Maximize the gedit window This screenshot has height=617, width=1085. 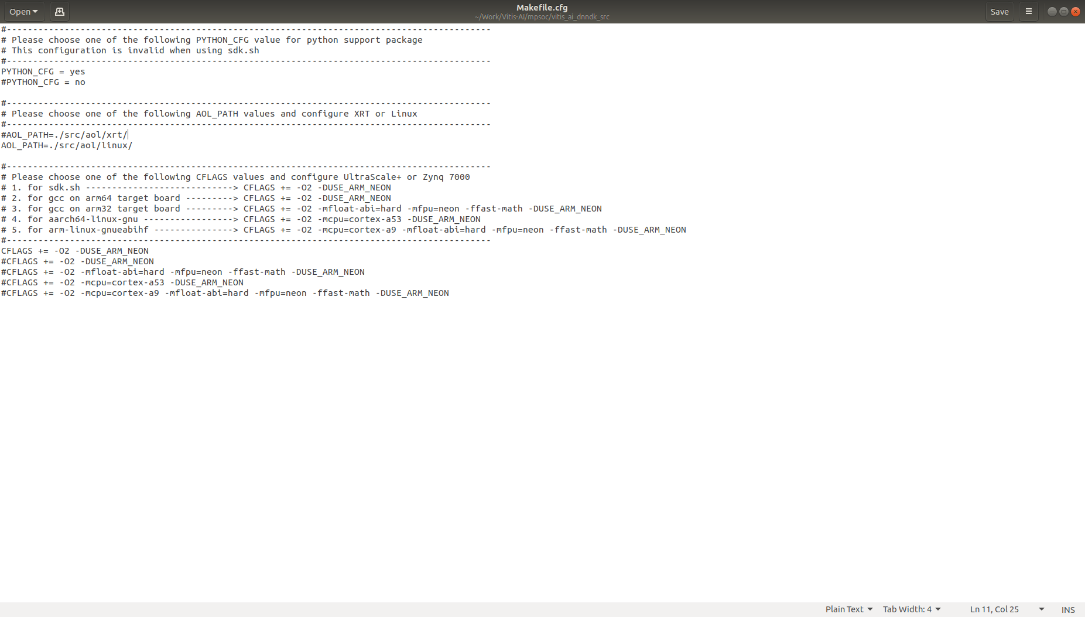[1064, 12]
